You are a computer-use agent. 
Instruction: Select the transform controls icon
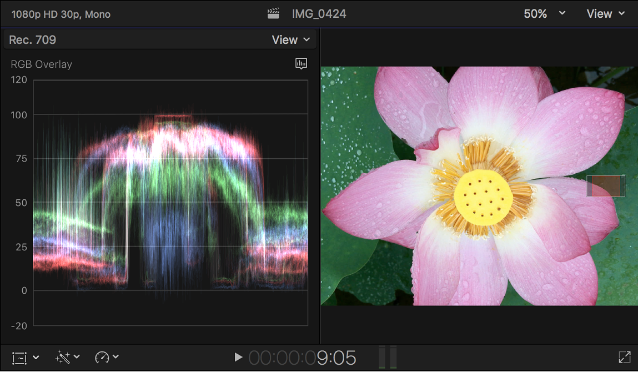click(x=21, y=358)
